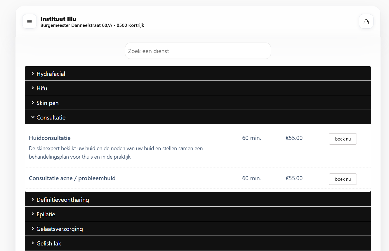Open the shopping bag cart
This screenshot has height=251, width=389.
pos(366,22)
